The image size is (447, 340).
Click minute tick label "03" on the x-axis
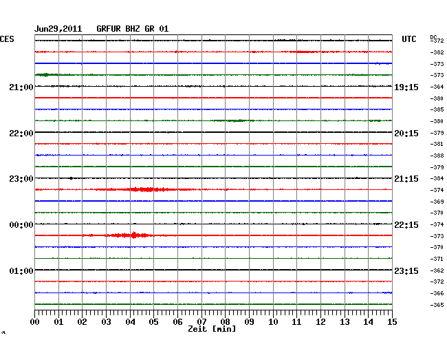click(106, 321)
